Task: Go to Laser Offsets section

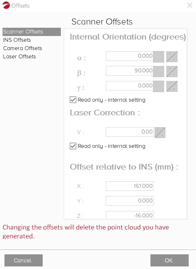Action: click(19, 57)
